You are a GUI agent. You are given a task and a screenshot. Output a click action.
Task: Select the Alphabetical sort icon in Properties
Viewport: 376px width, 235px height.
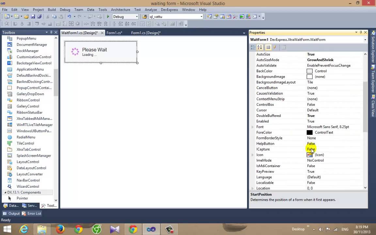pos(259,47)
